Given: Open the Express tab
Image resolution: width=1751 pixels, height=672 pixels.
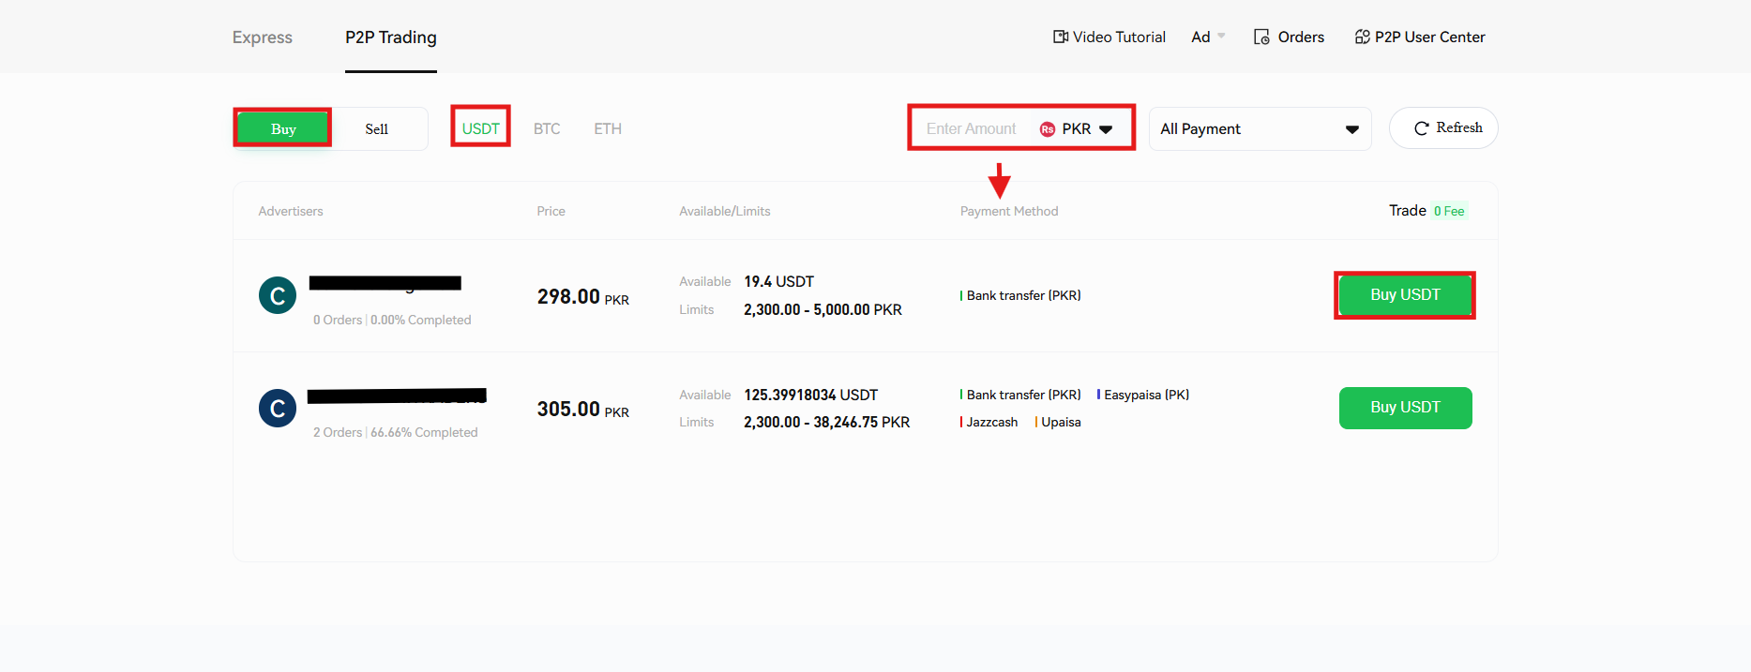Looking at the screenshot, I should (262, 37).
